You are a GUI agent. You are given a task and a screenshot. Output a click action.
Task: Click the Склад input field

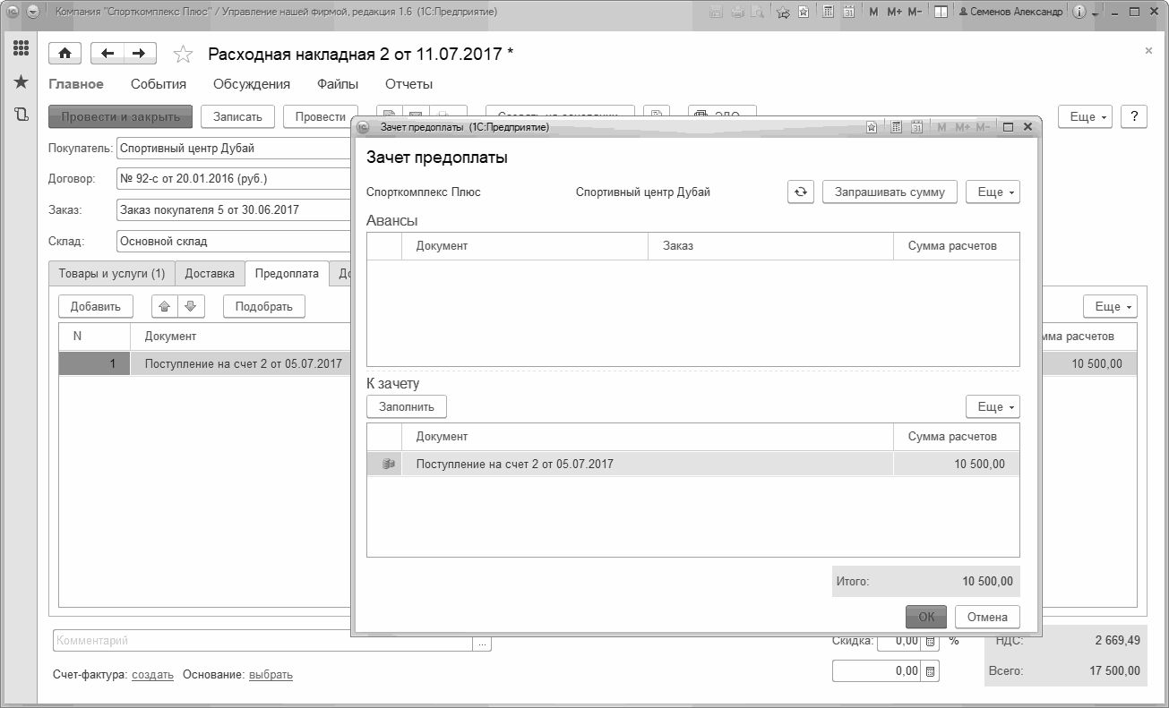pos(234,241)
